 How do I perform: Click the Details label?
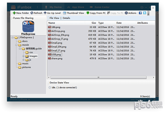66,18
